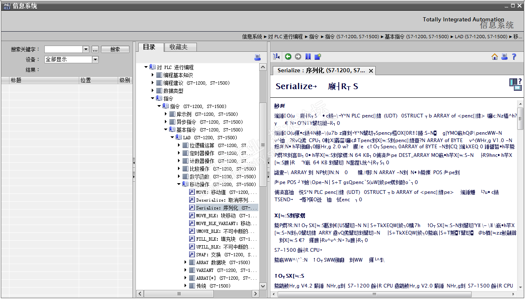
Task: Open the 设备 全部显示 dropdown
Action: click(95, 60)
